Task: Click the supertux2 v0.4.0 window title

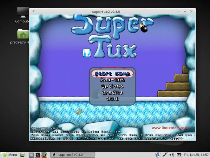Action: coord(106,12)
